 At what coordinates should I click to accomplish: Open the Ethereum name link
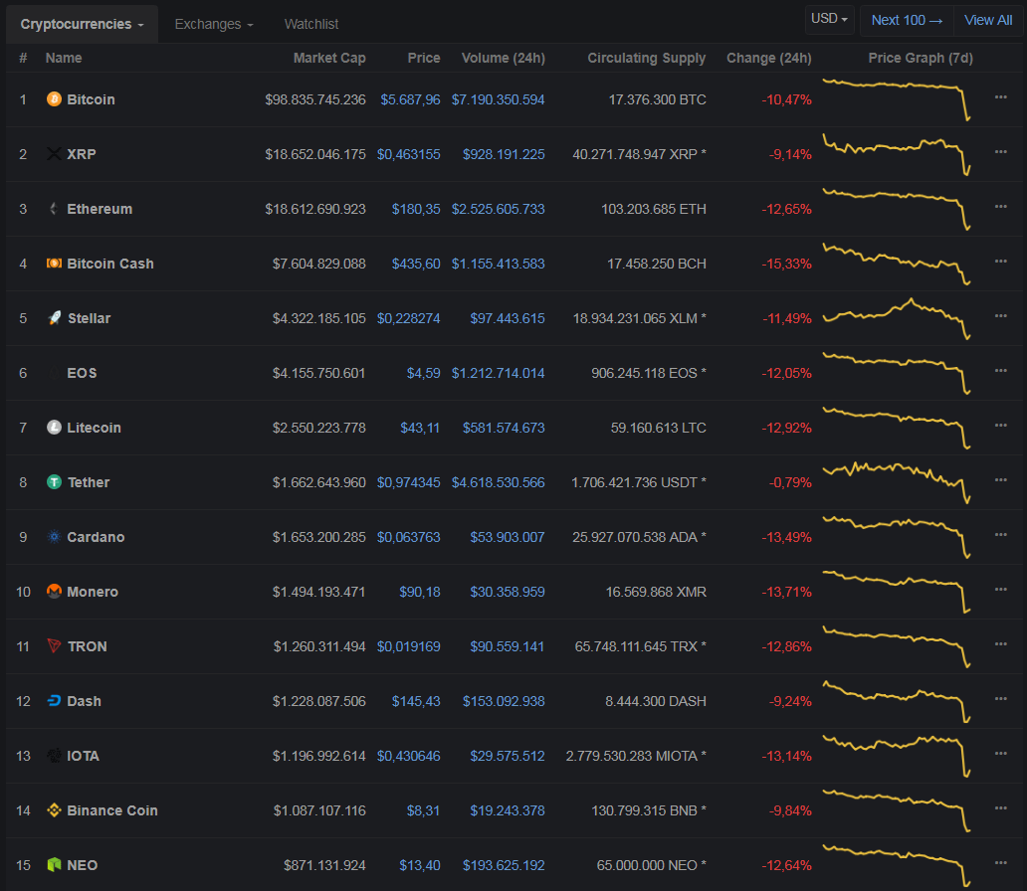pyautogui.click(x=100, y=209)
